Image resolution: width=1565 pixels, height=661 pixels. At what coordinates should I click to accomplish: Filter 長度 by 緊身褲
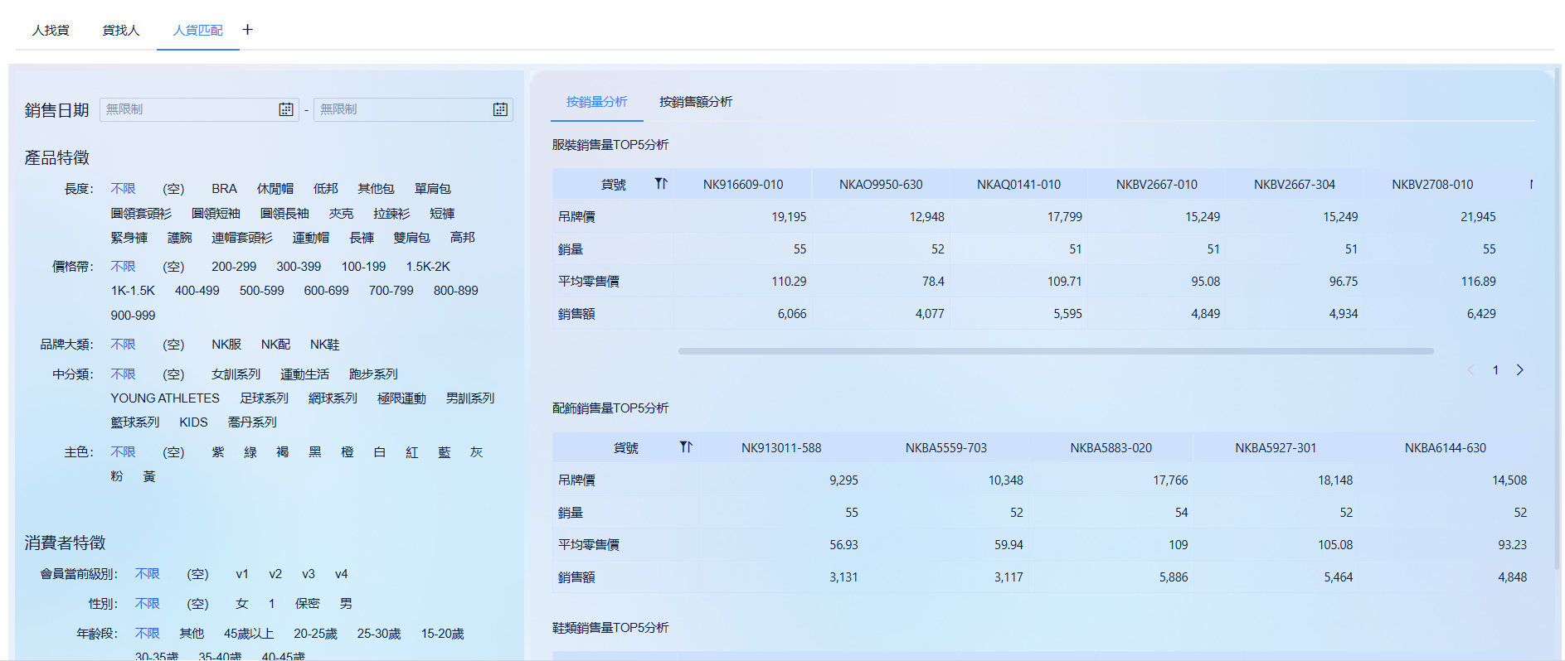pyautogui.click(x=129, y=238)
